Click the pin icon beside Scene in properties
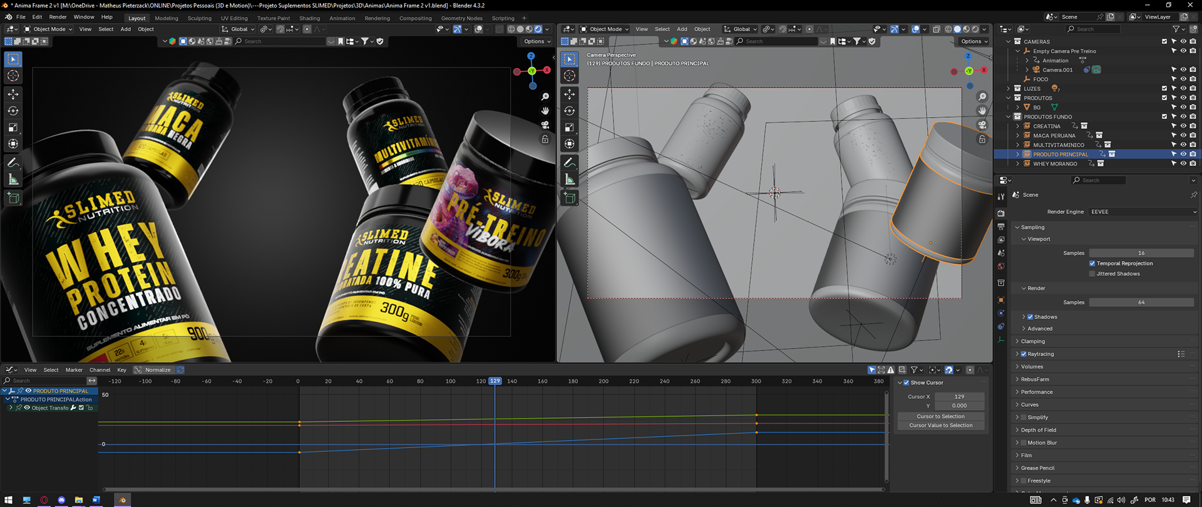 [x=1193, y=195]
